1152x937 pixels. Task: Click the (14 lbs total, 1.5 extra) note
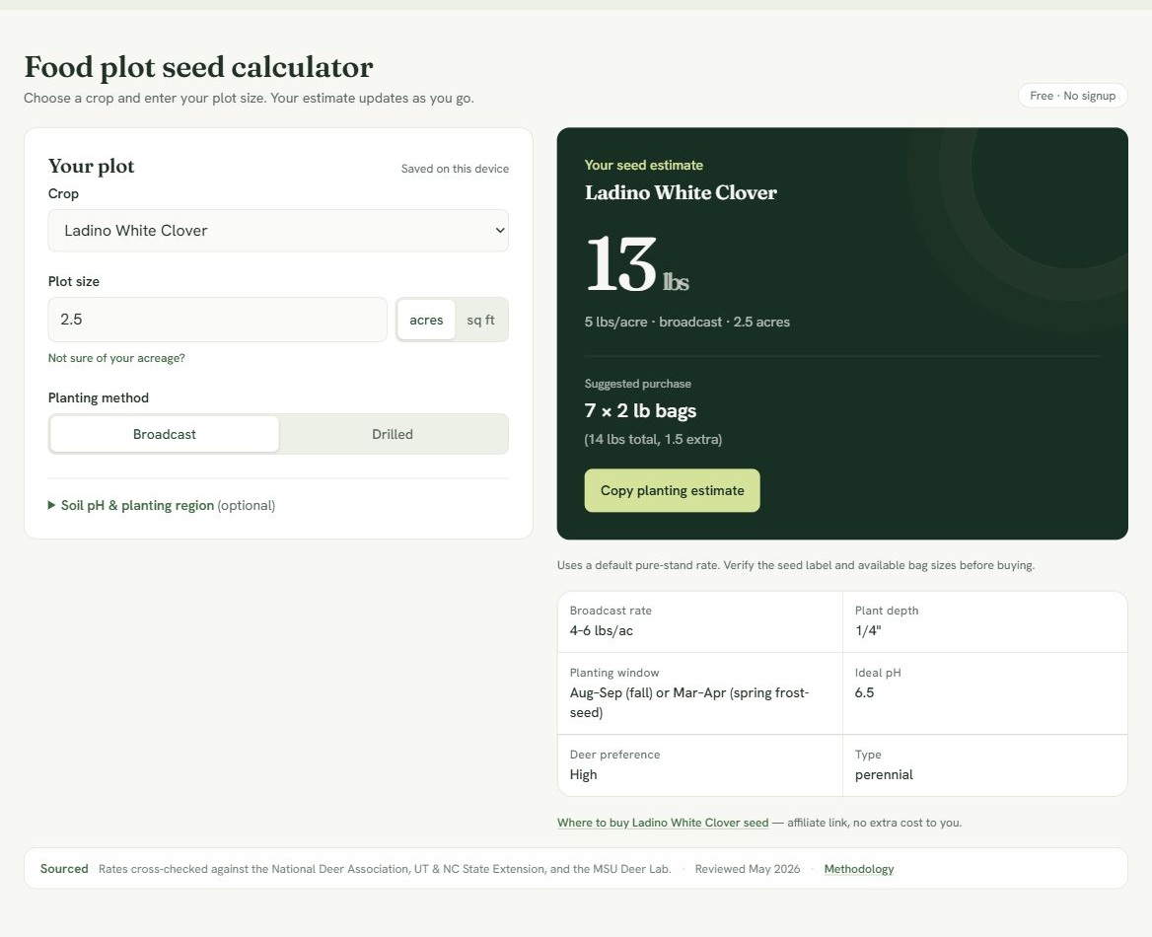[x=653, y=440]
